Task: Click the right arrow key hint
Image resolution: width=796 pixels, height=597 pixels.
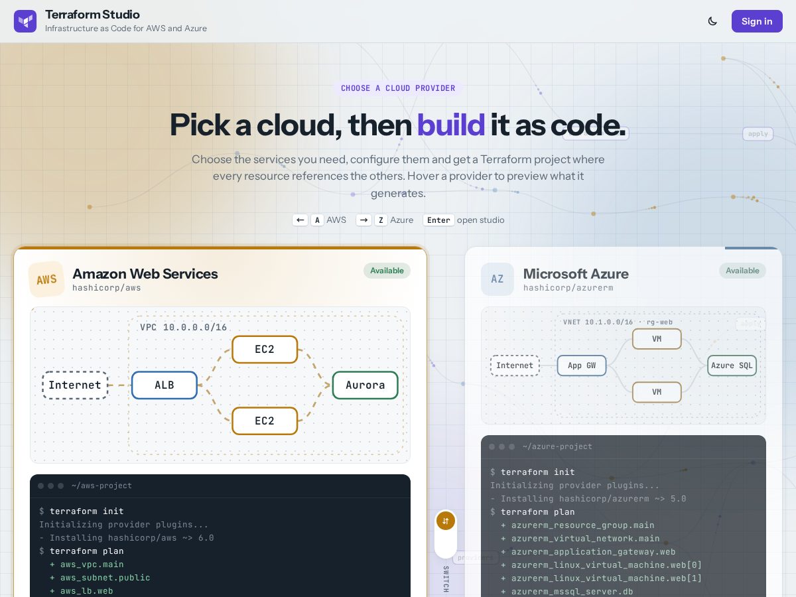Action: (x=364, y=220)
